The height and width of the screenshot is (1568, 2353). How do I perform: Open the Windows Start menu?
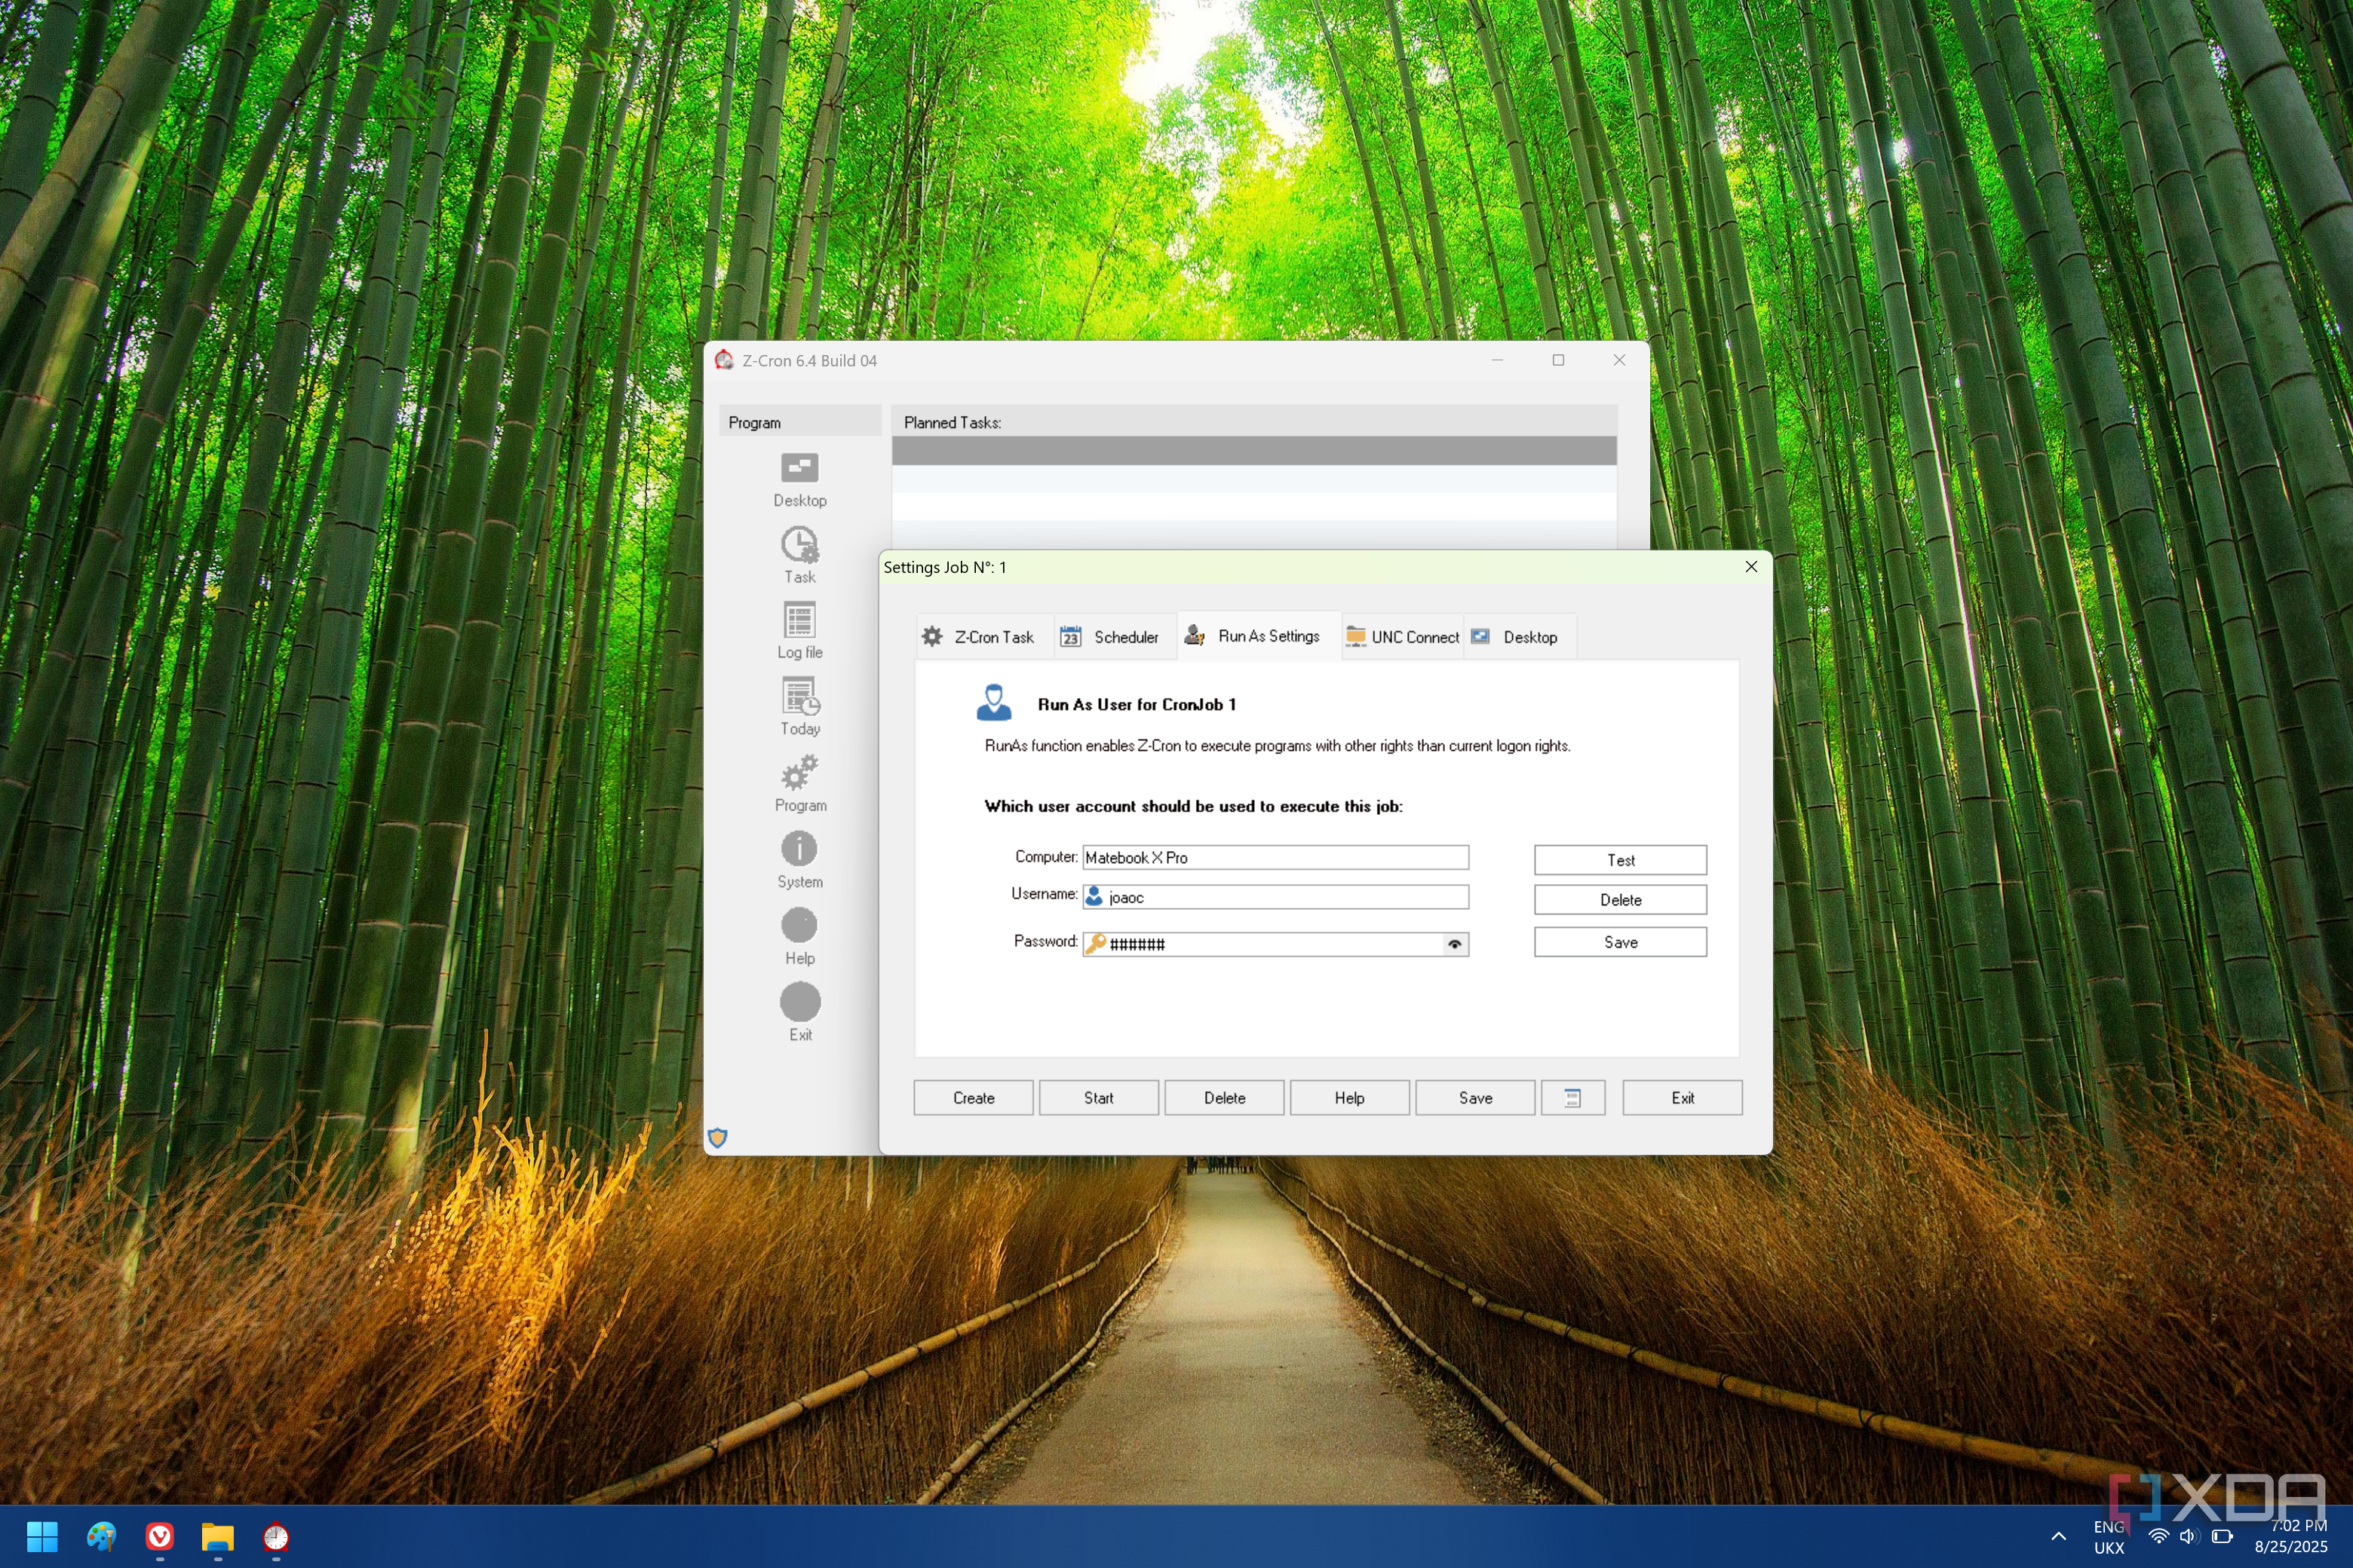[x=42, y=1537]
